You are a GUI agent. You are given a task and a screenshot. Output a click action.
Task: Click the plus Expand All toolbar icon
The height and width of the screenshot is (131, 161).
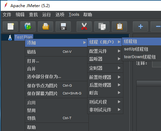point(140,26)
